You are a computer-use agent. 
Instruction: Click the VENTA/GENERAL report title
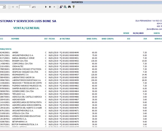[27, 28]
